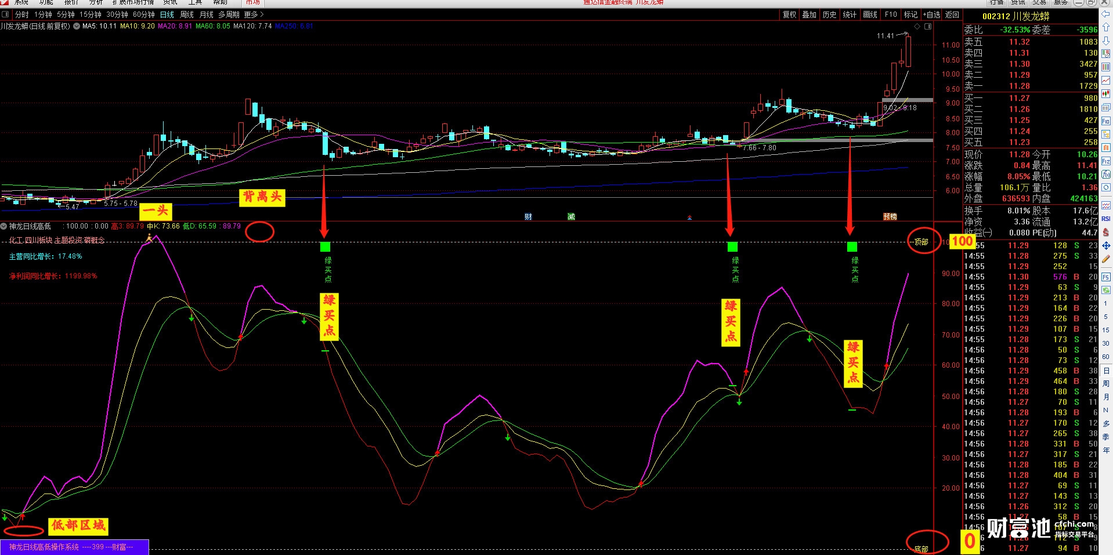1113x555 pixels.
Task: Click the 历史 history button
Action: (x=830, y=14)
